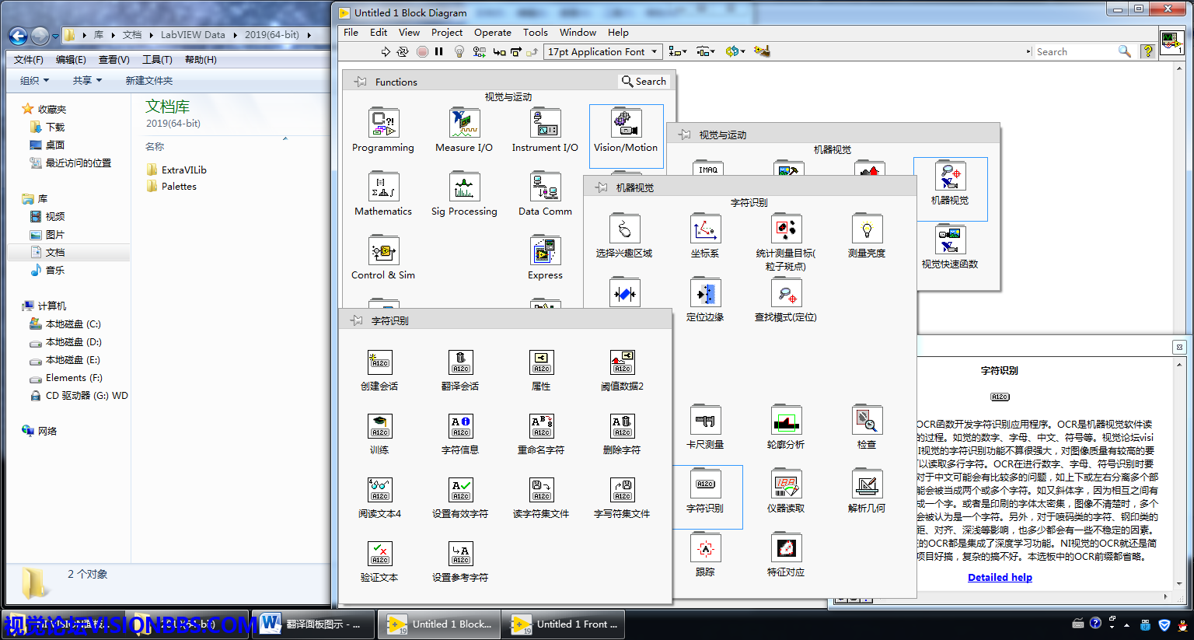Viewport: 1194px width, 640px height.
Task: Open the Operate menu
Action: [x=492, y=33]
